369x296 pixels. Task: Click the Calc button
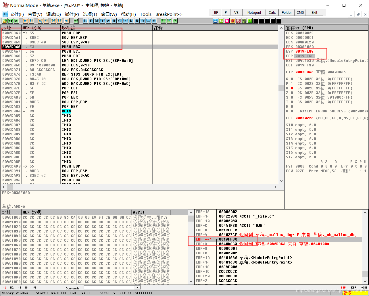pos(272,12)
